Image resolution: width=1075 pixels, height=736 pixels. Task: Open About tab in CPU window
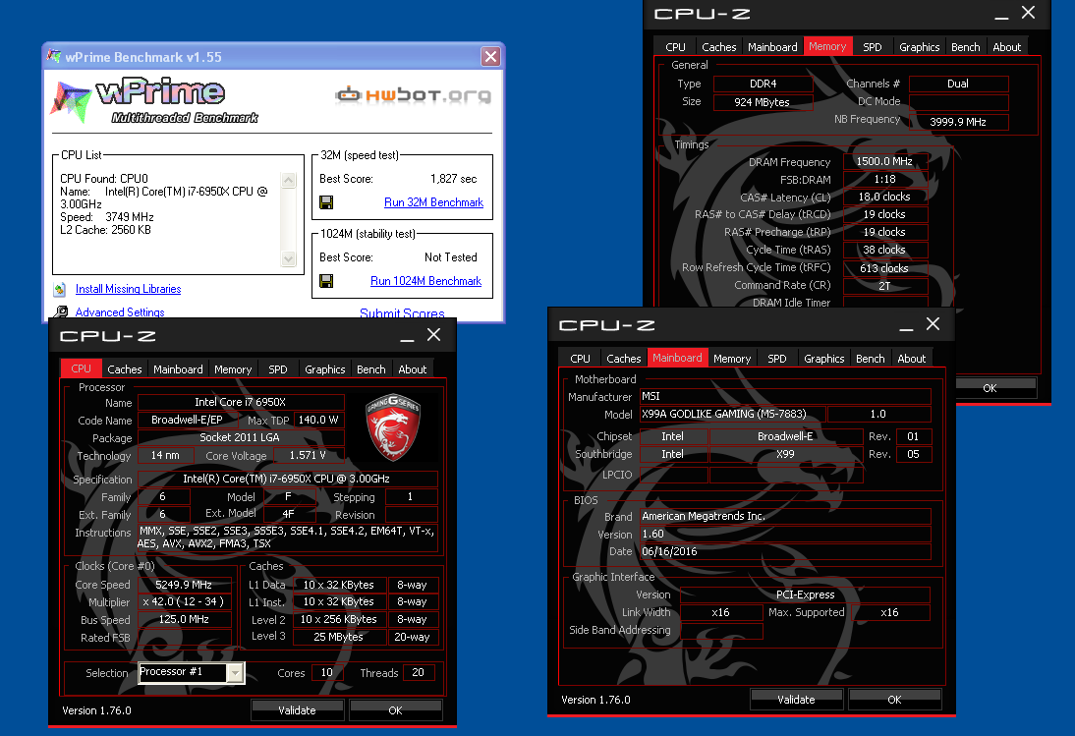(x=412, y=368)
